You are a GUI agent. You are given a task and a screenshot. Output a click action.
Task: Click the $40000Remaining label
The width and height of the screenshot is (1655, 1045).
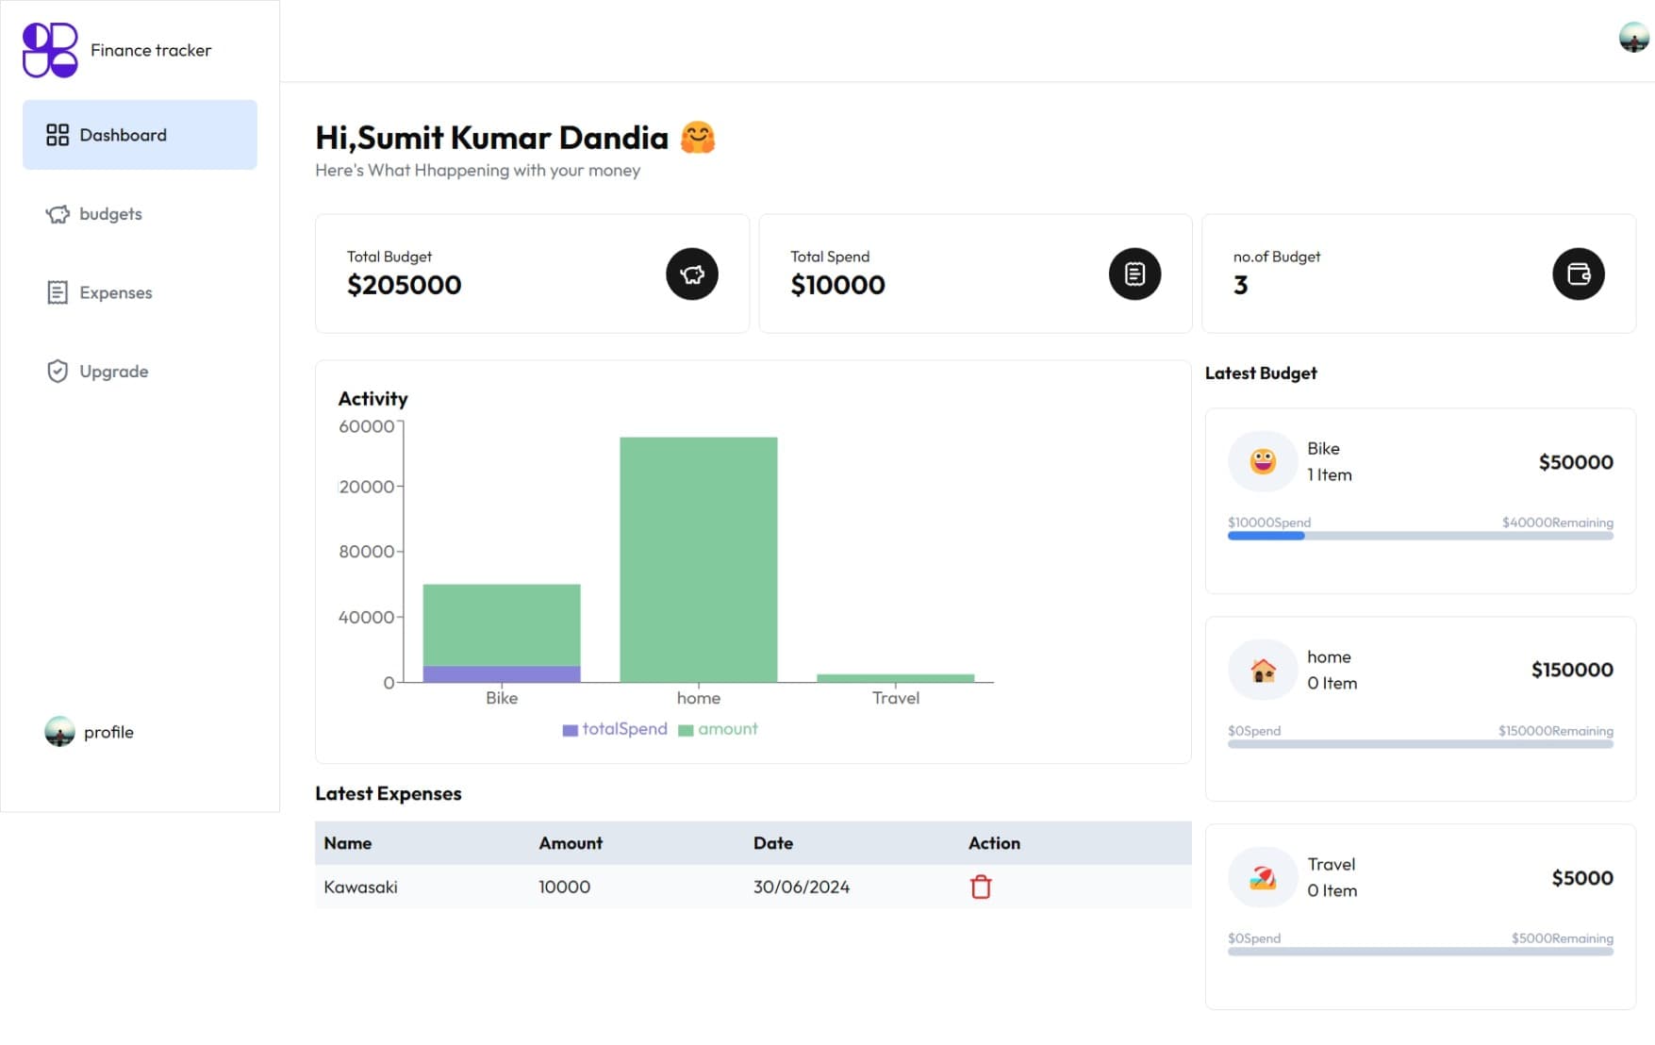[1558, 522]
